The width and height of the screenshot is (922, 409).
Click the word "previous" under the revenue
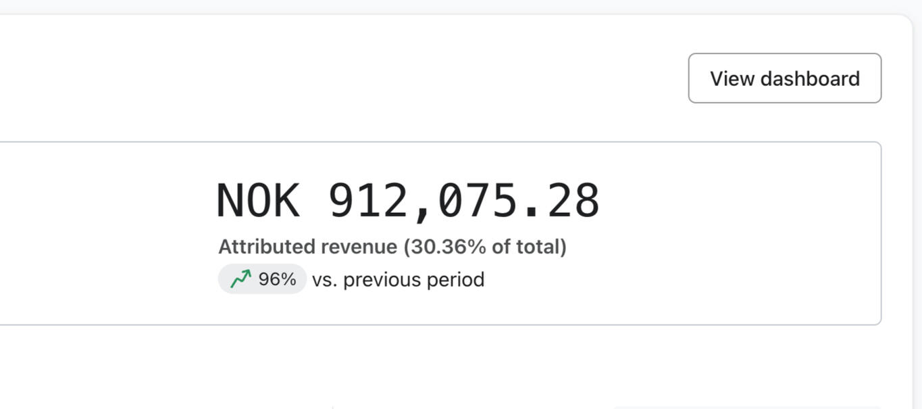(x=384, y=280)
